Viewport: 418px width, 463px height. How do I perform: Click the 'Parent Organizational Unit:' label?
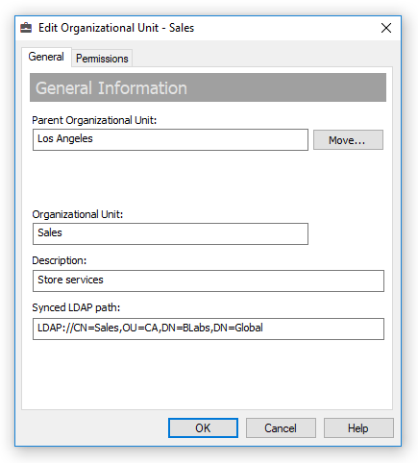[94, 120]
